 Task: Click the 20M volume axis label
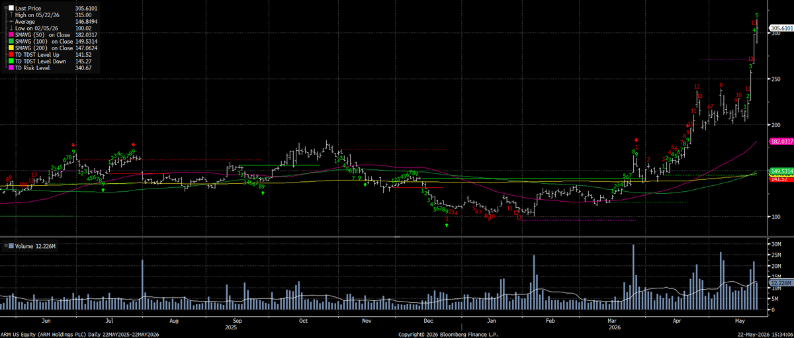(777, 266)
